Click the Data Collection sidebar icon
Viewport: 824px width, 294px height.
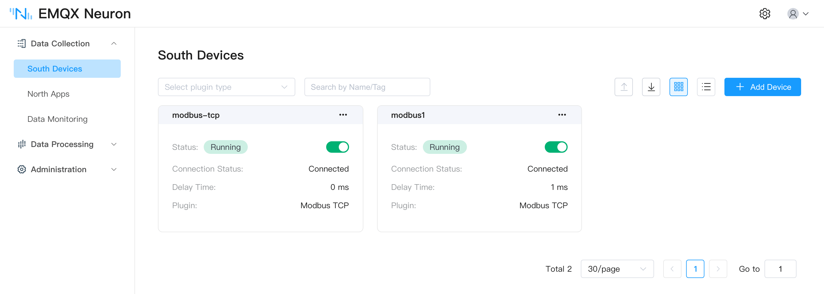click(21, 43)
